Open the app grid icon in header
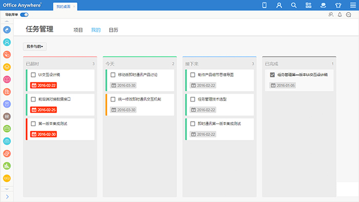This screenshot has width=359, height=202. pos(308,5)
